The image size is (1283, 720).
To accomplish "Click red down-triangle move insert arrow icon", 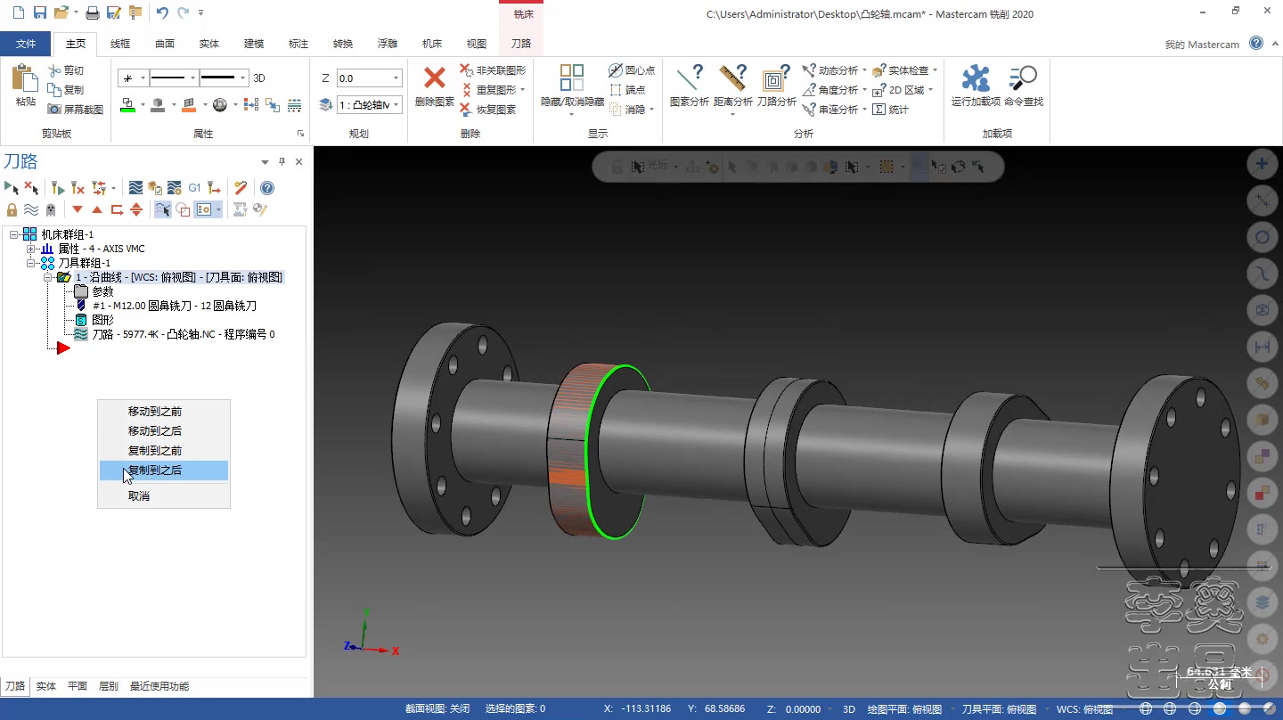I will click(x=78, y=209).
